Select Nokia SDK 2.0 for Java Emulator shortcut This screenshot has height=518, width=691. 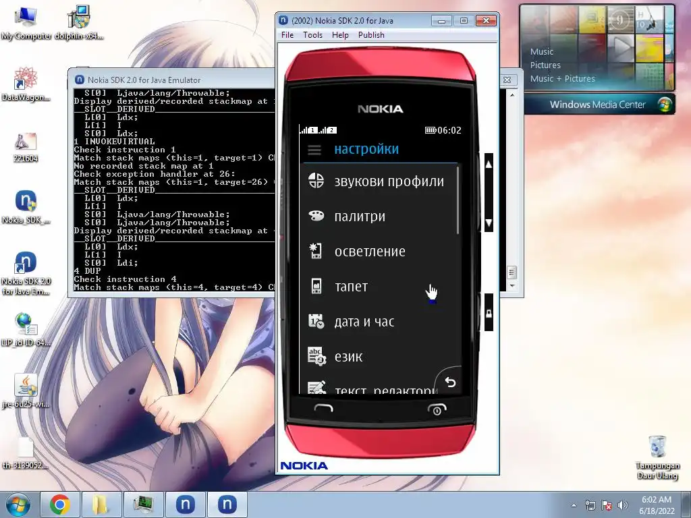click(x=26, y=273)
